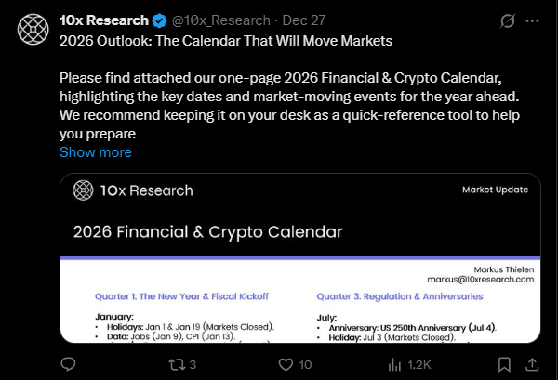Image resolution: width=558 pixels, height=380 pixels.
Task: Open the Grok explain-post icon
Action: point(509,20)
